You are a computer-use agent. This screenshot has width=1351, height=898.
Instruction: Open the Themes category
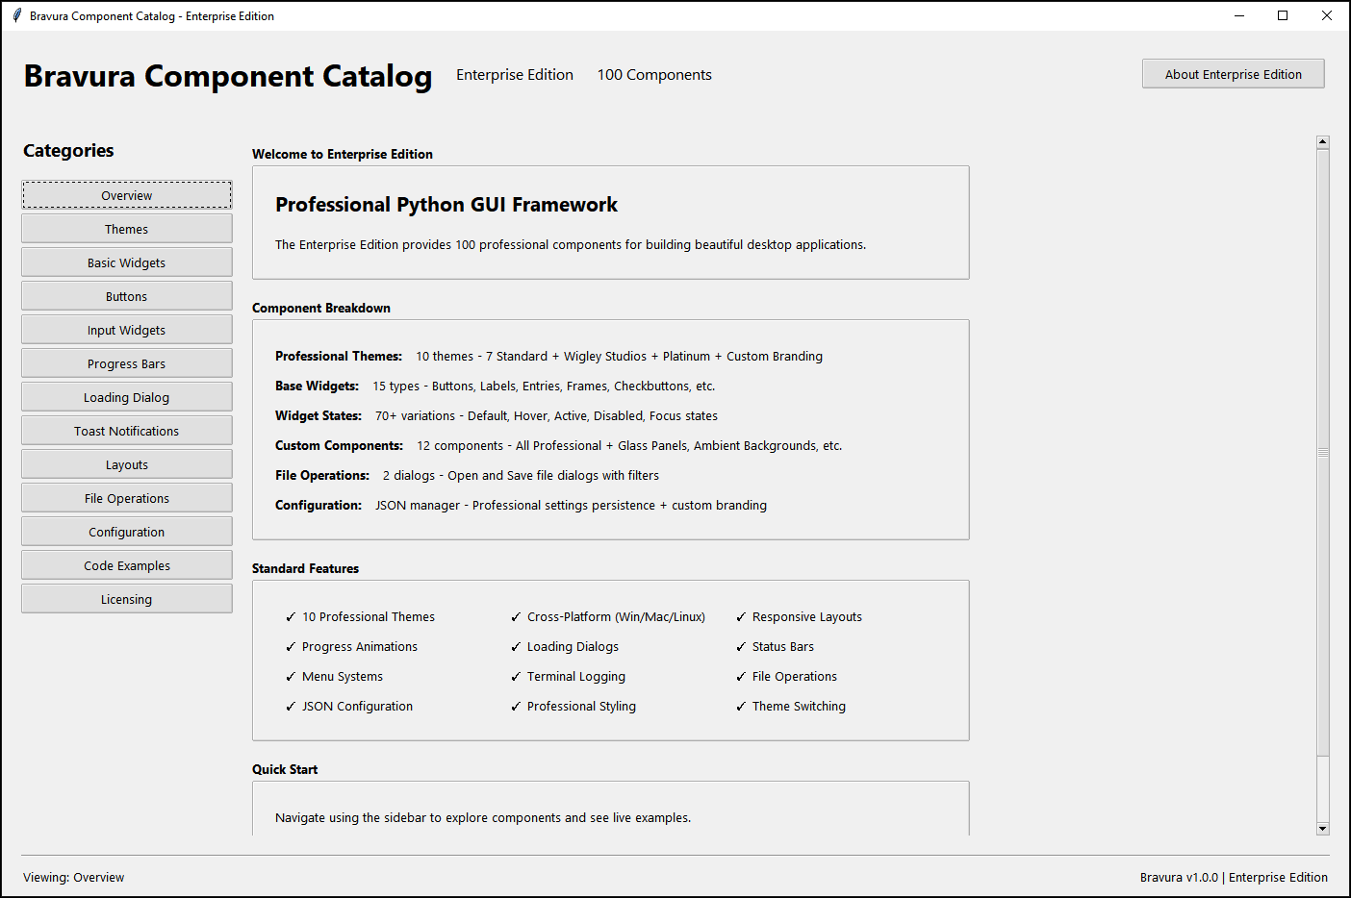pos(126,228)
